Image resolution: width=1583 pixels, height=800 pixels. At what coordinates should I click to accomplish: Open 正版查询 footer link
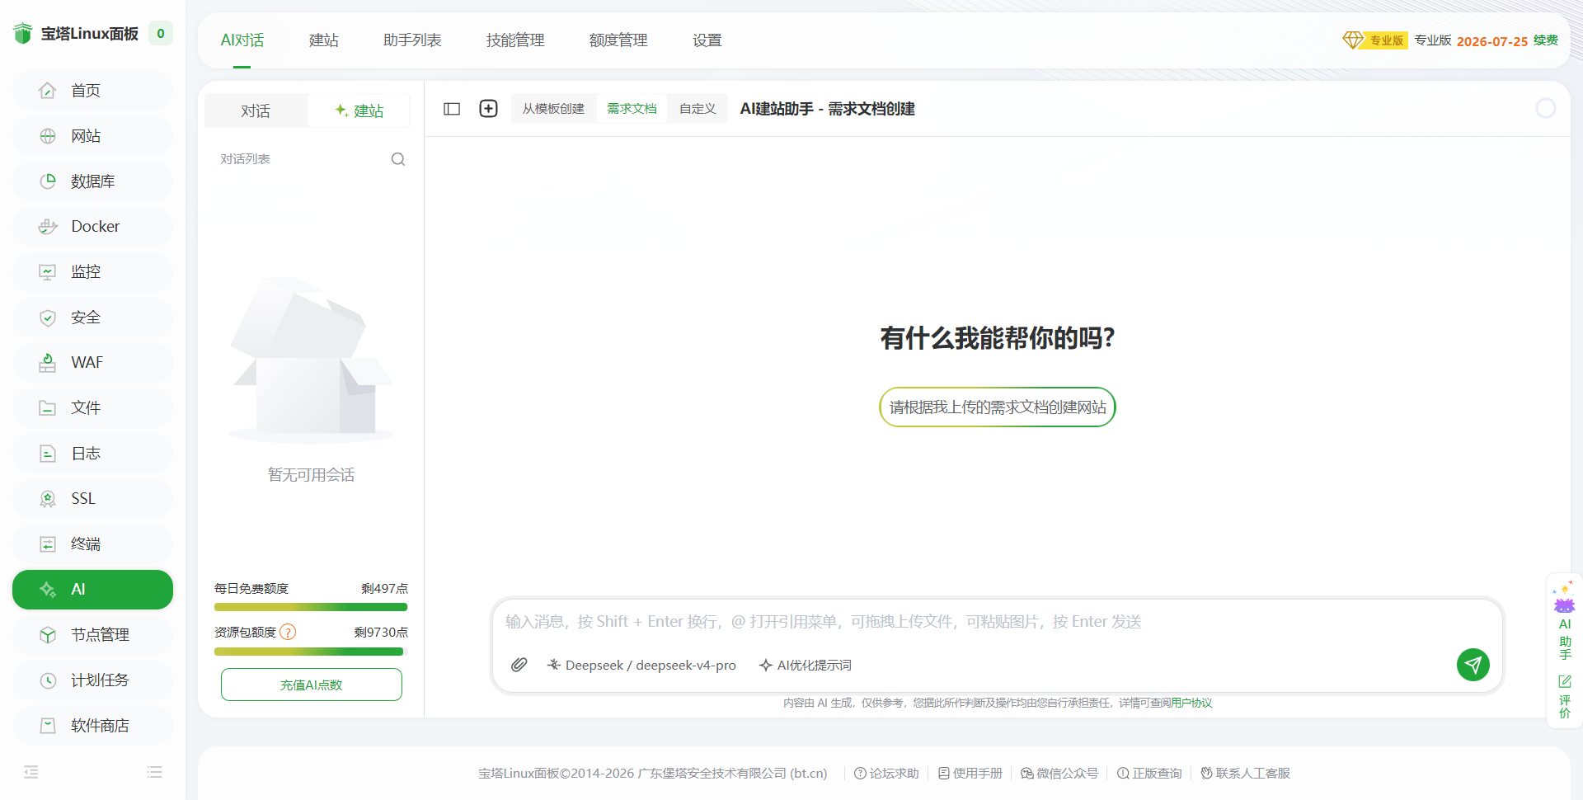(x=1149, y=774)
